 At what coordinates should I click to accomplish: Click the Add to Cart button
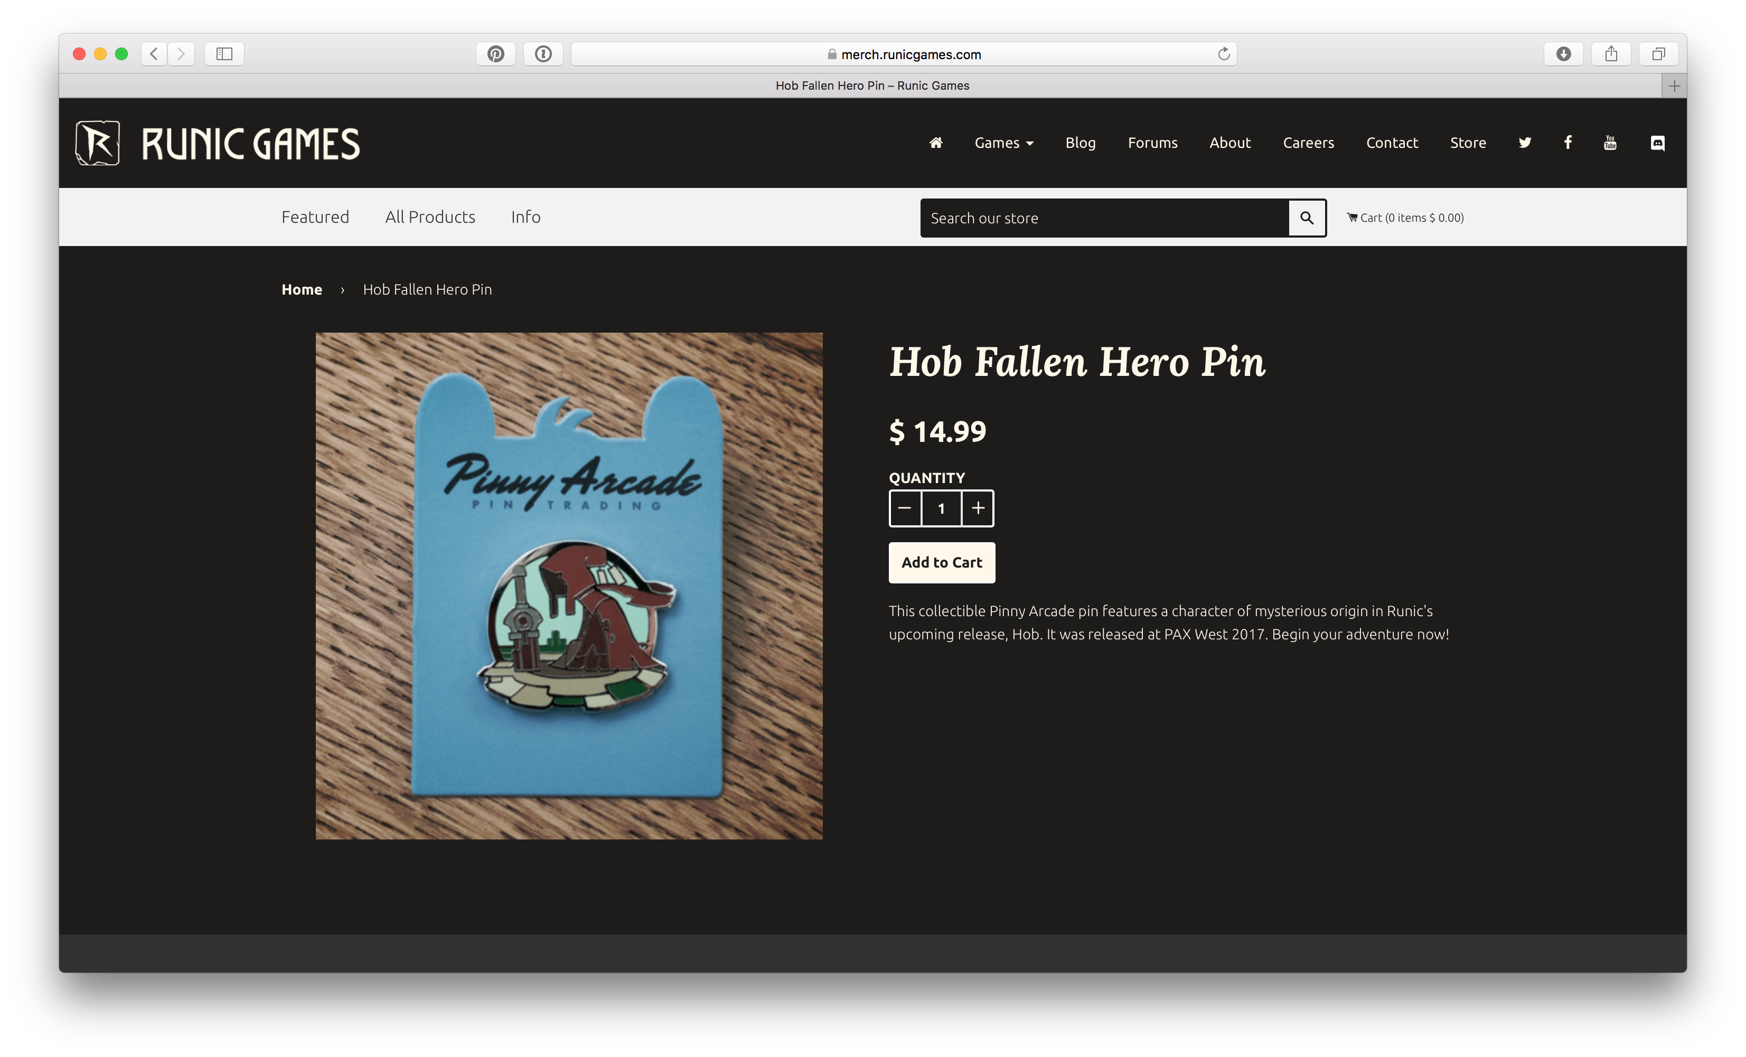pyautogui.click(x=942, y=562)
